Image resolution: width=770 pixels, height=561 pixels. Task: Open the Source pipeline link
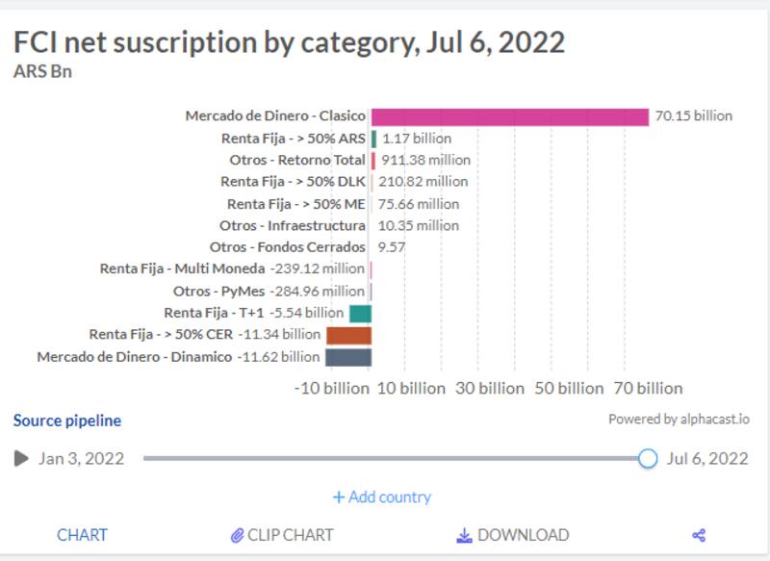pos(67,421)
